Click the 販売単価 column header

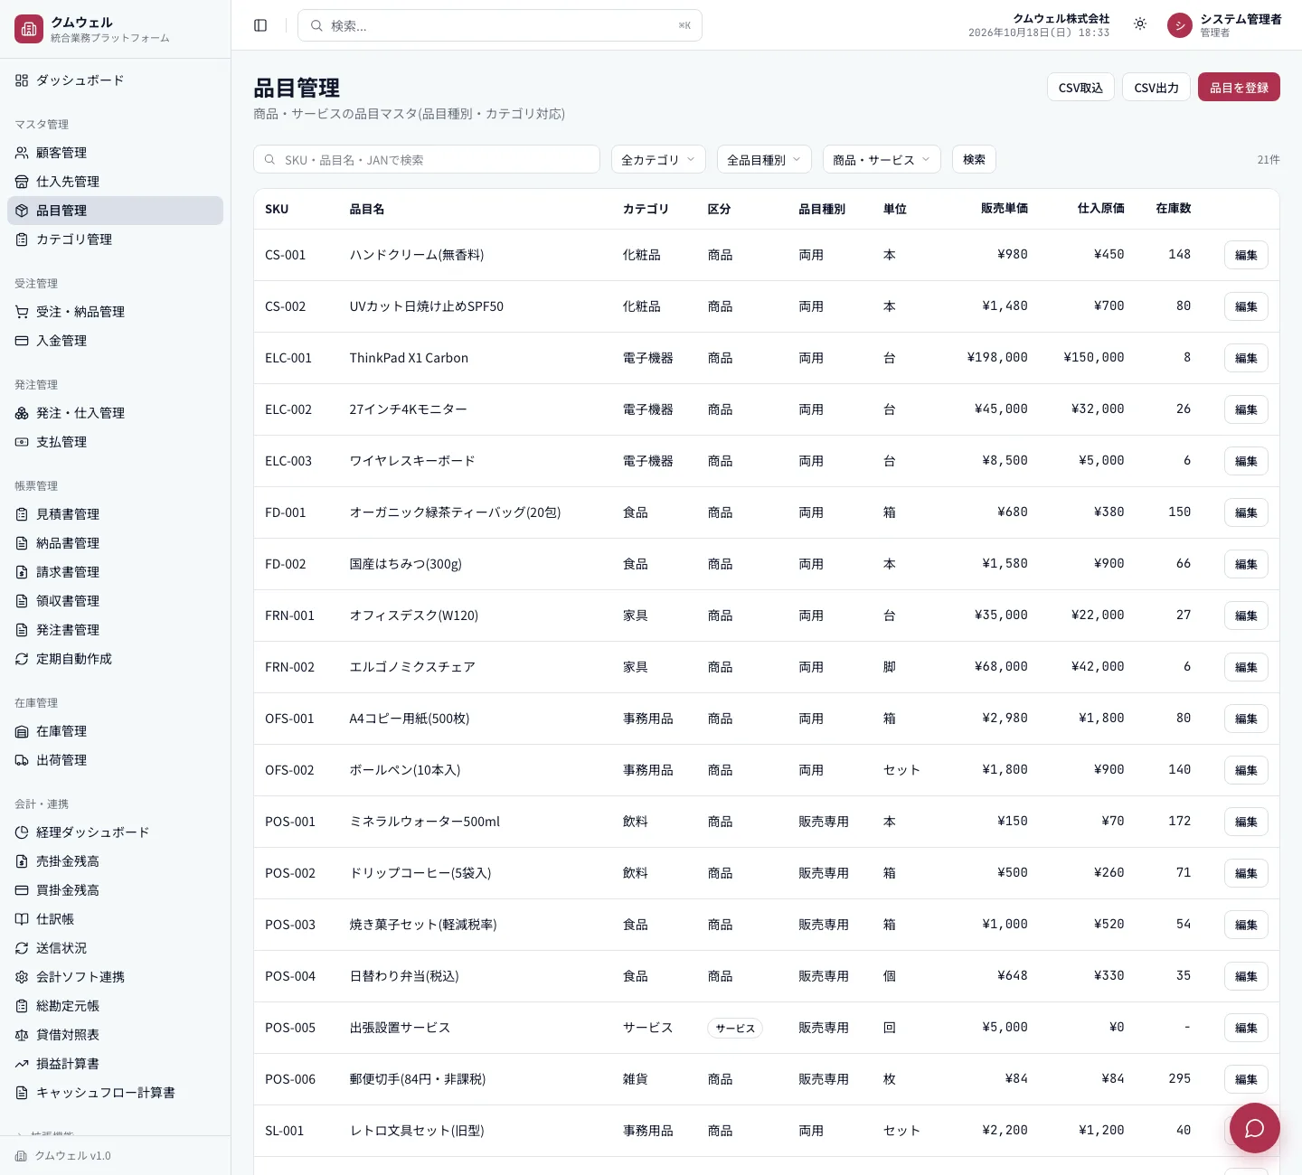(1004, 209)
